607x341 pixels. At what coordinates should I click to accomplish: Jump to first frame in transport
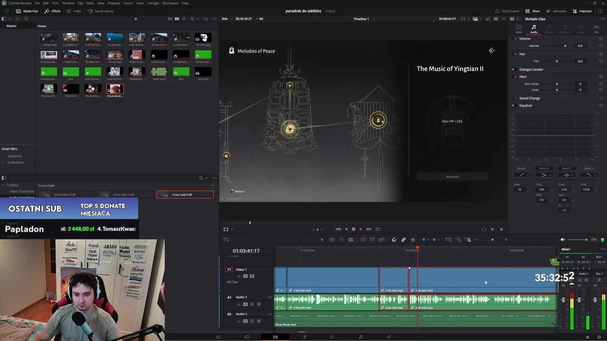(338, 229)
